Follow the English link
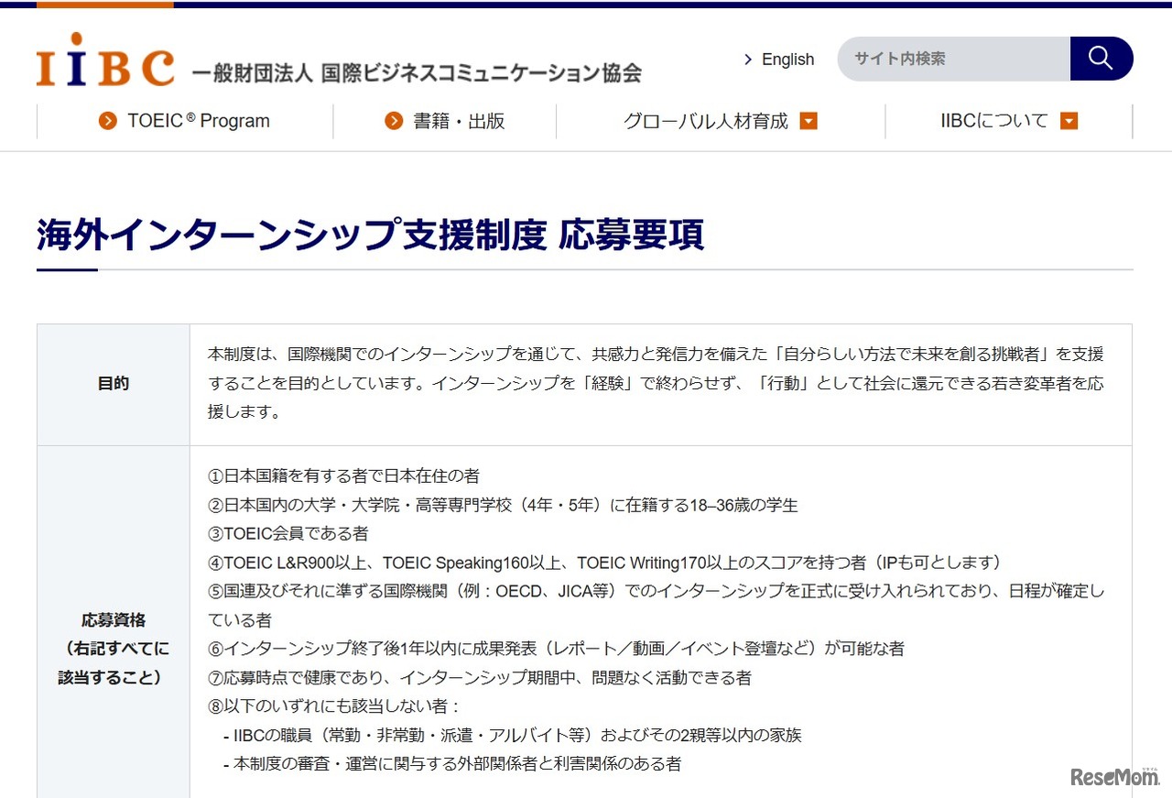1172x798 pixels. pos(787,59)
